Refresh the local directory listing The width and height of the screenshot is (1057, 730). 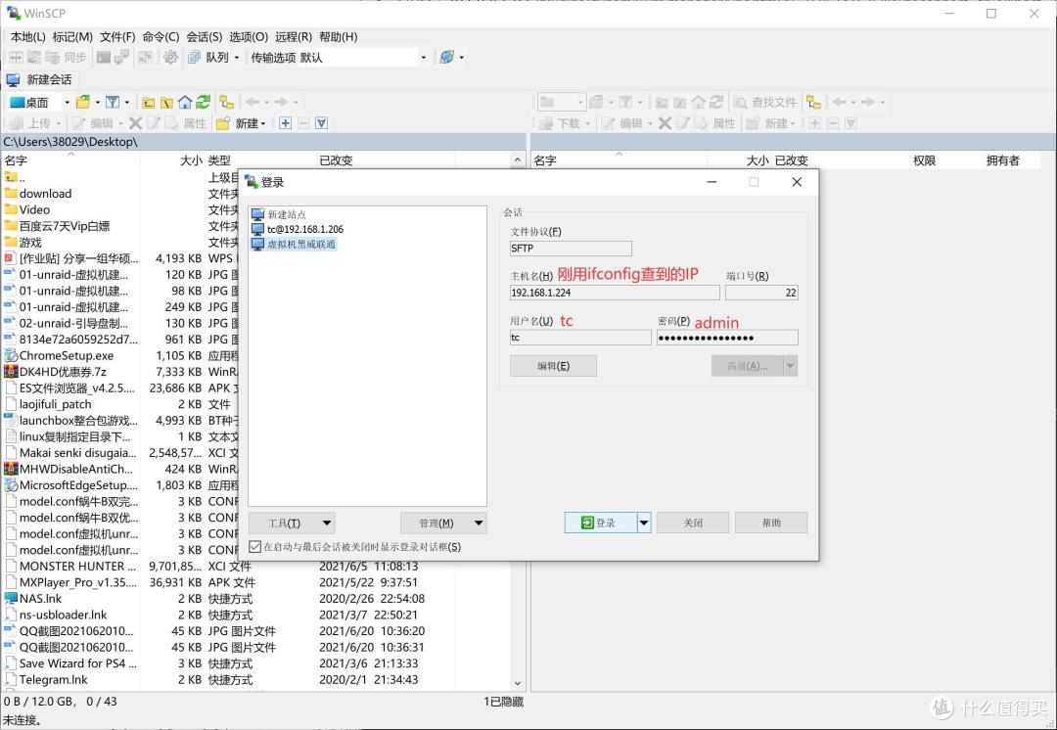coord(202,102)
